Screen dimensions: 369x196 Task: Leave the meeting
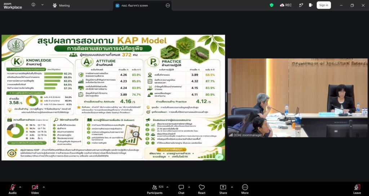(x=357, y=189)
